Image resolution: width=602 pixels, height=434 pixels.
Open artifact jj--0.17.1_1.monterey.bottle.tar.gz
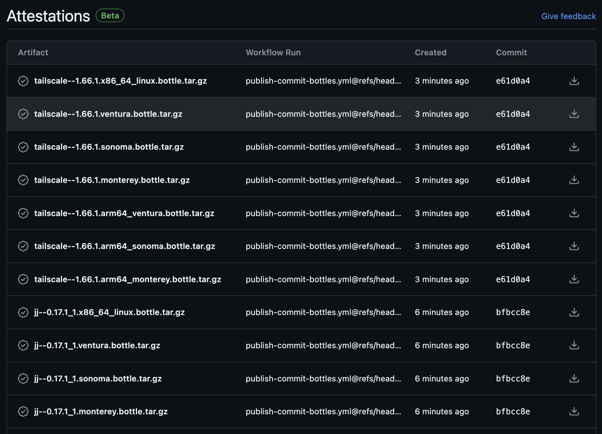[x=101, y=412]
